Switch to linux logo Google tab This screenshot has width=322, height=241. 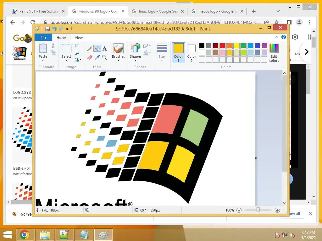click(x=158, y=11)
